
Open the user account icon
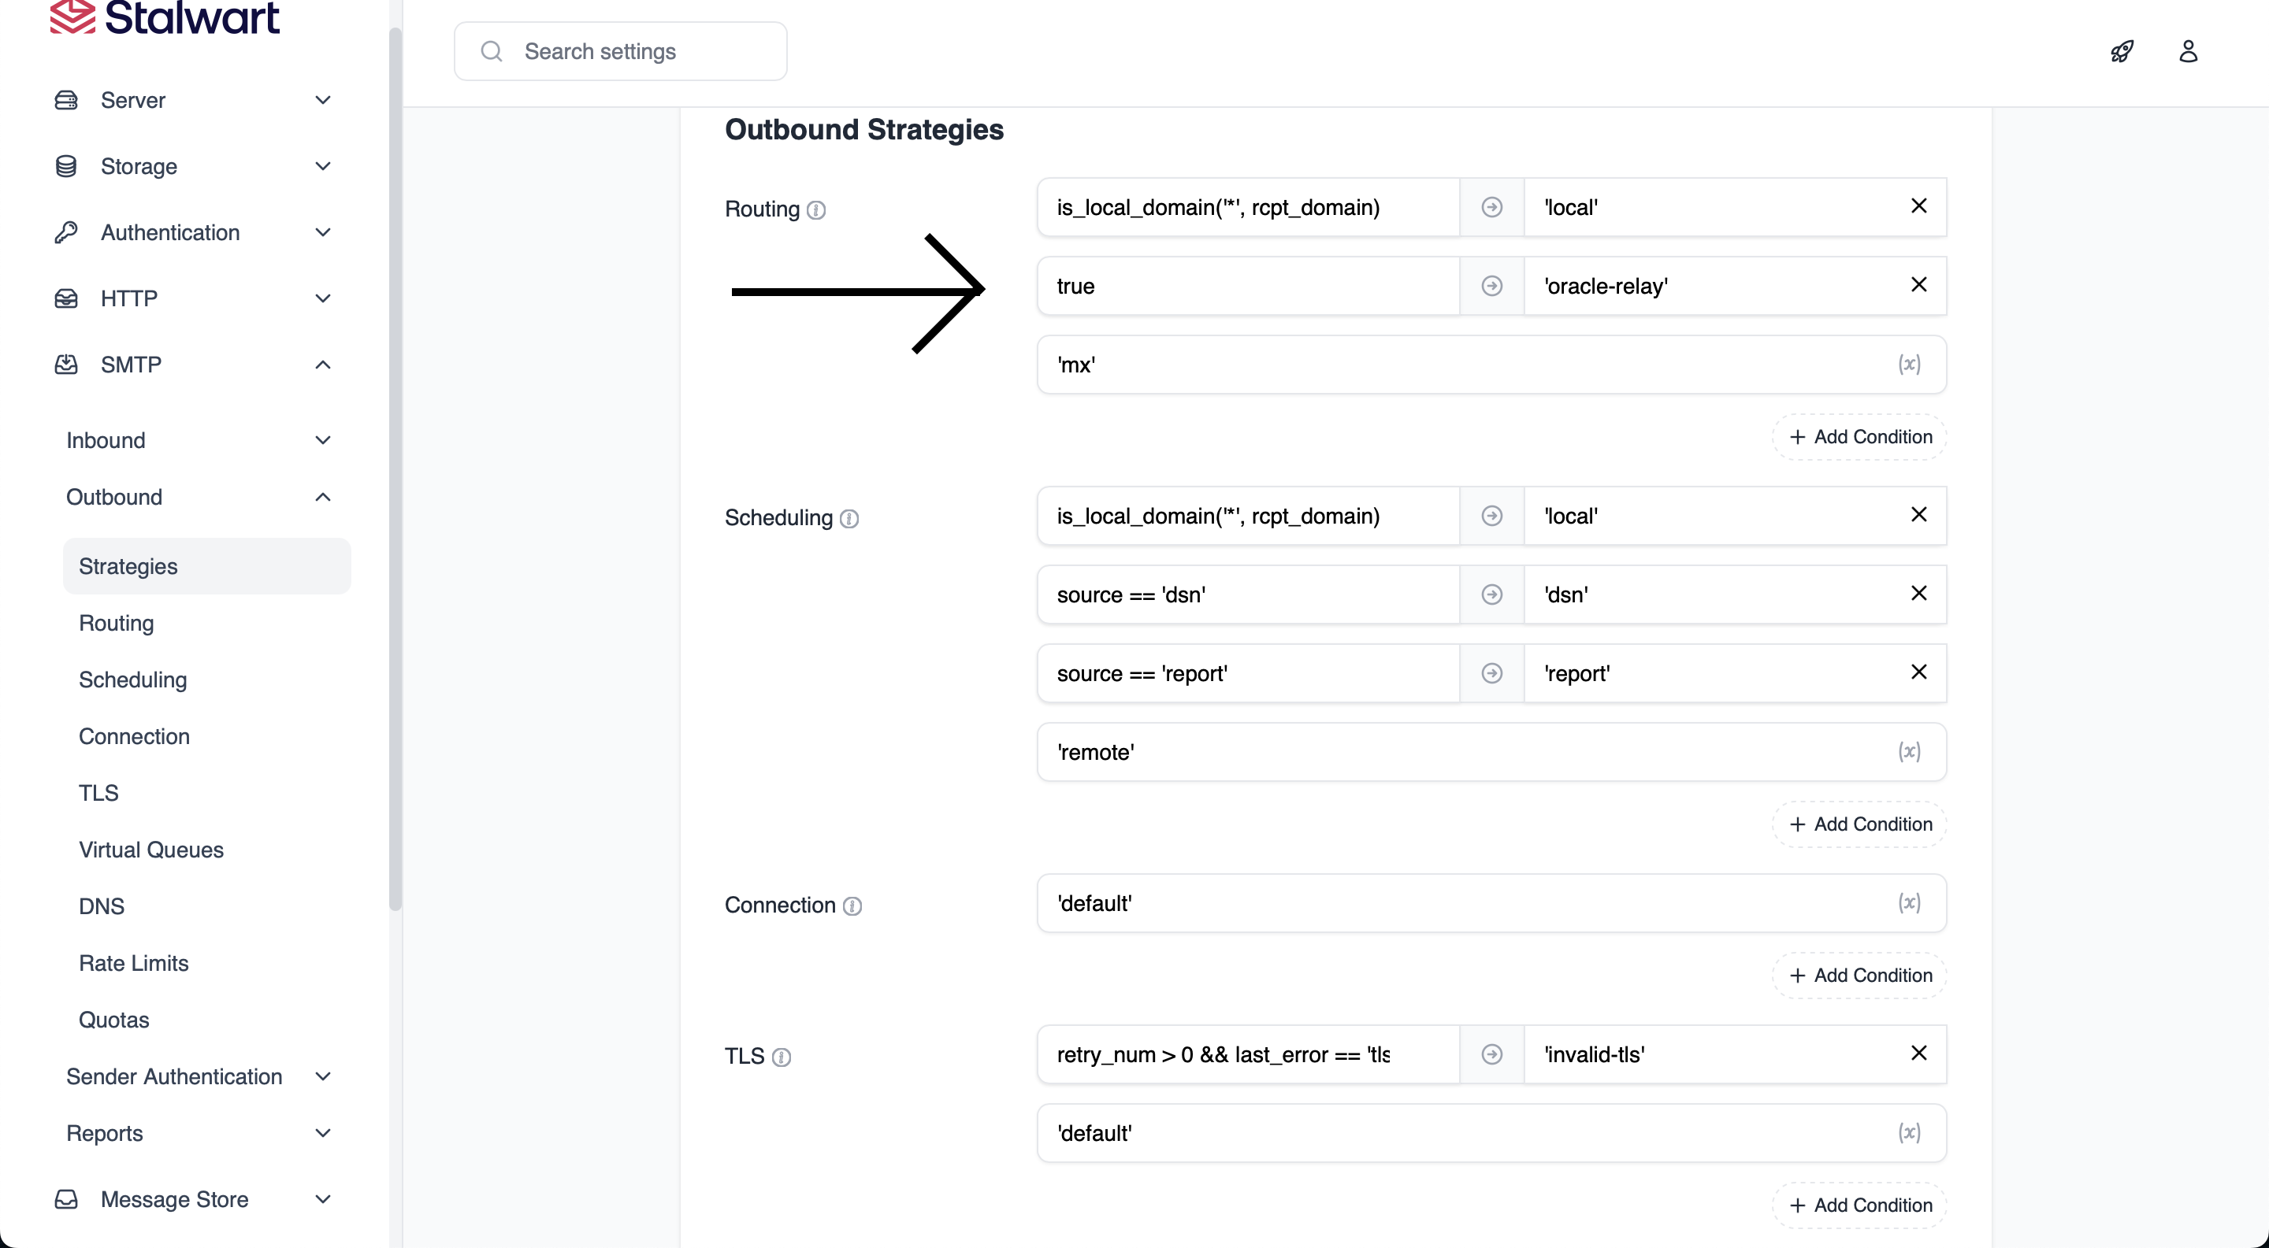pyautogui.click(x=2188, y=51)
